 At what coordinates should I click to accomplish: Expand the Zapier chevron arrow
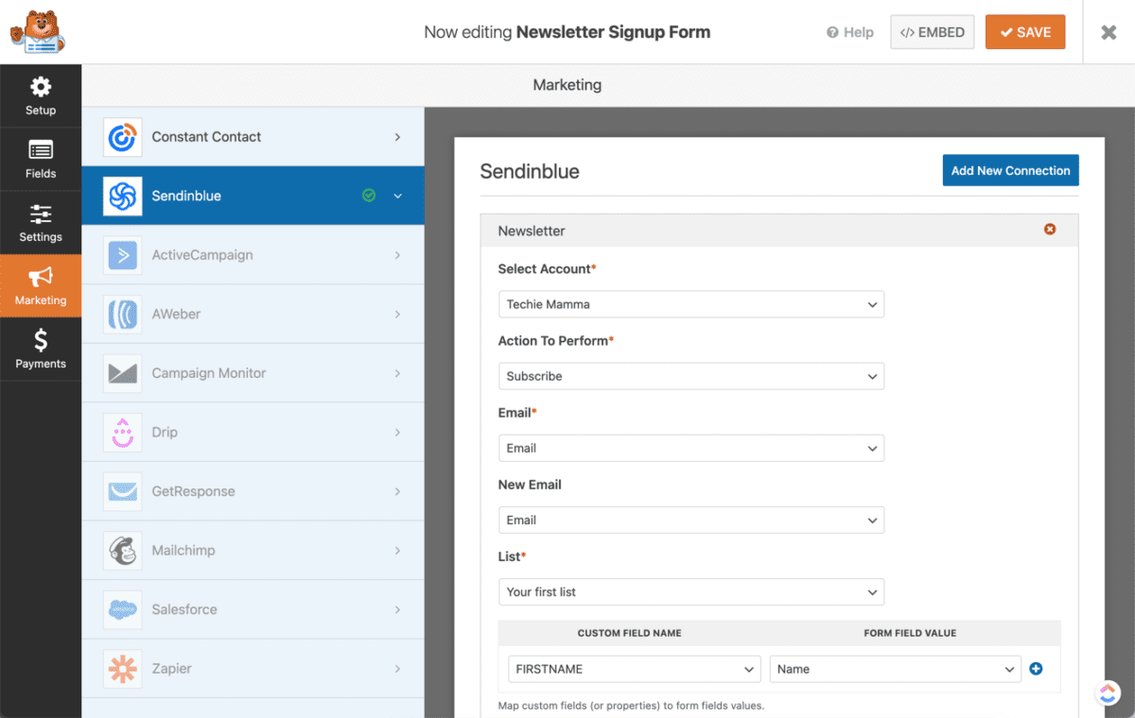(398, 668)
